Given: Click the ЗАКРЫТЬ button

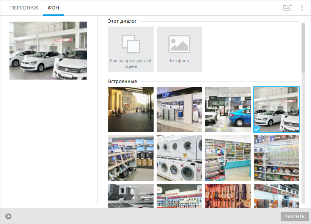Looking at the screenshot, I should [295, 217].
